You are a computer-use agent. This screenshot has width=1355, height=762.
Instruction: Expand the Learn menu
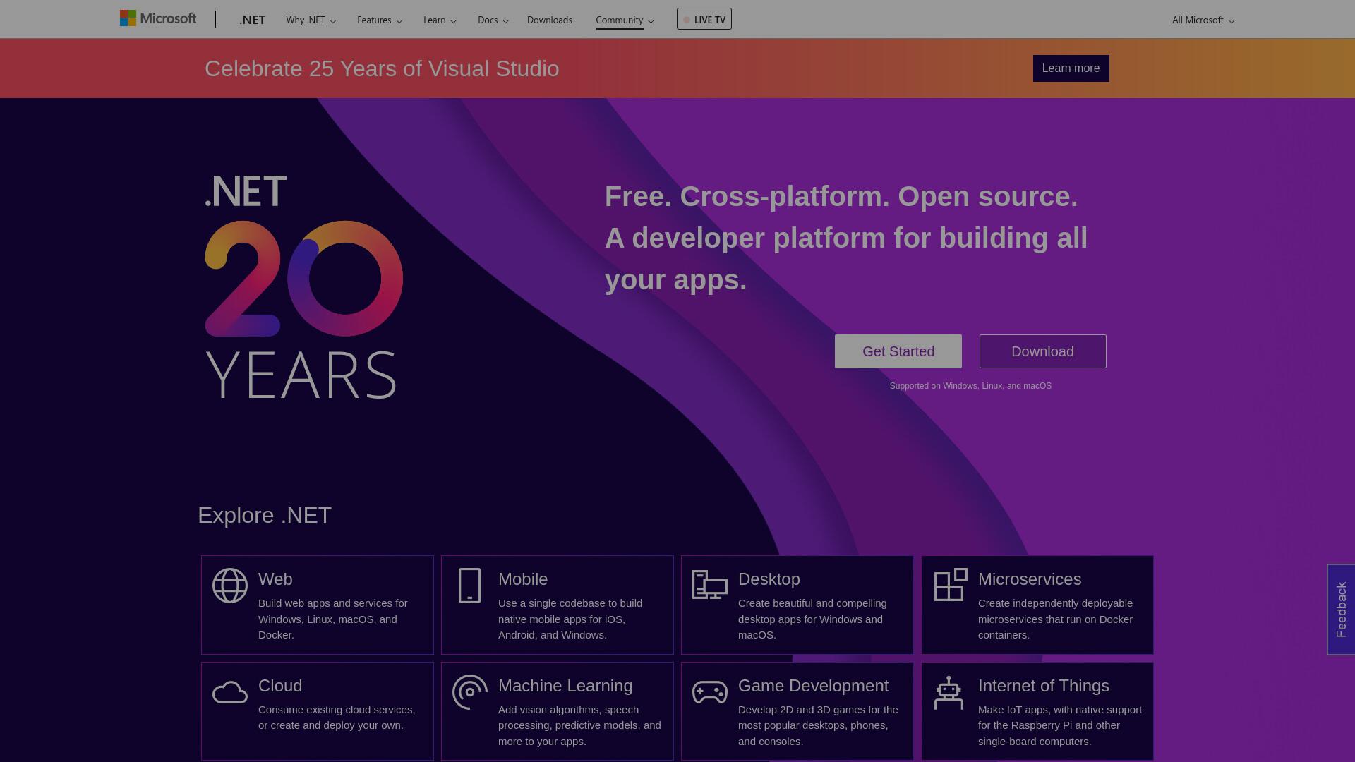click(x=440, y=20)
